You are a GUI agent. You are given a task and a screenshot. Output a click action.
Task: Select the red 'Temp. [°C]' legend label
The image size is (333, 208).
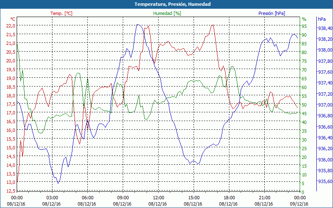coord(61,13)
